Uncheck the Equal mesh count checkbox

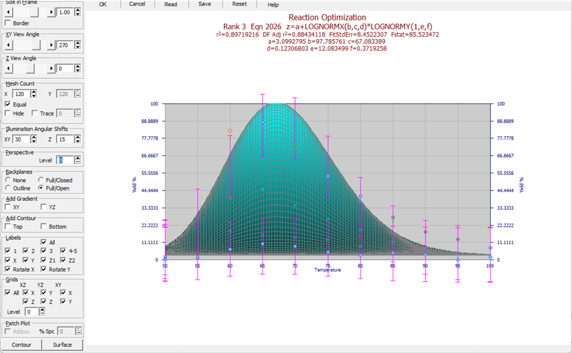tap(8, 104)
